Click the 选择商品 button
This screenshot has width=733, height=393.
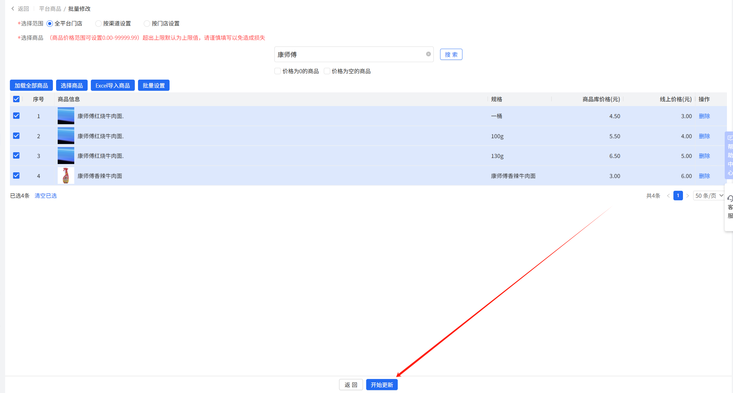click(72, 85)
